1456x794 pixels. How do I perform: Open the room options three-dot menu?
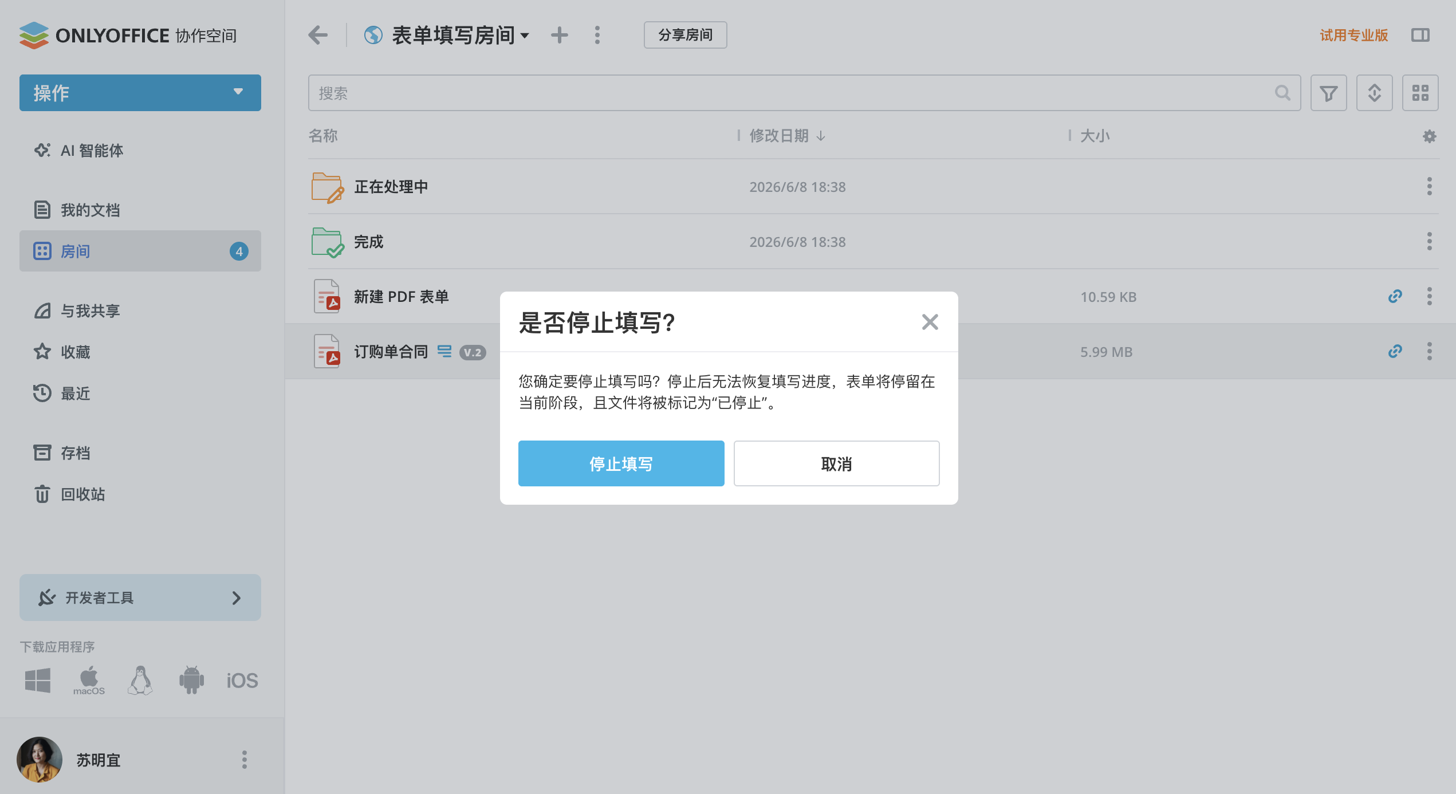(x=597, y=35)
